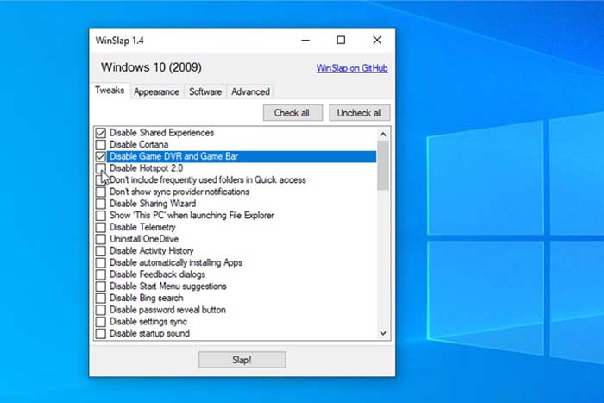
Task: Minimize the WinSlap window
Action: coord(305,40)
